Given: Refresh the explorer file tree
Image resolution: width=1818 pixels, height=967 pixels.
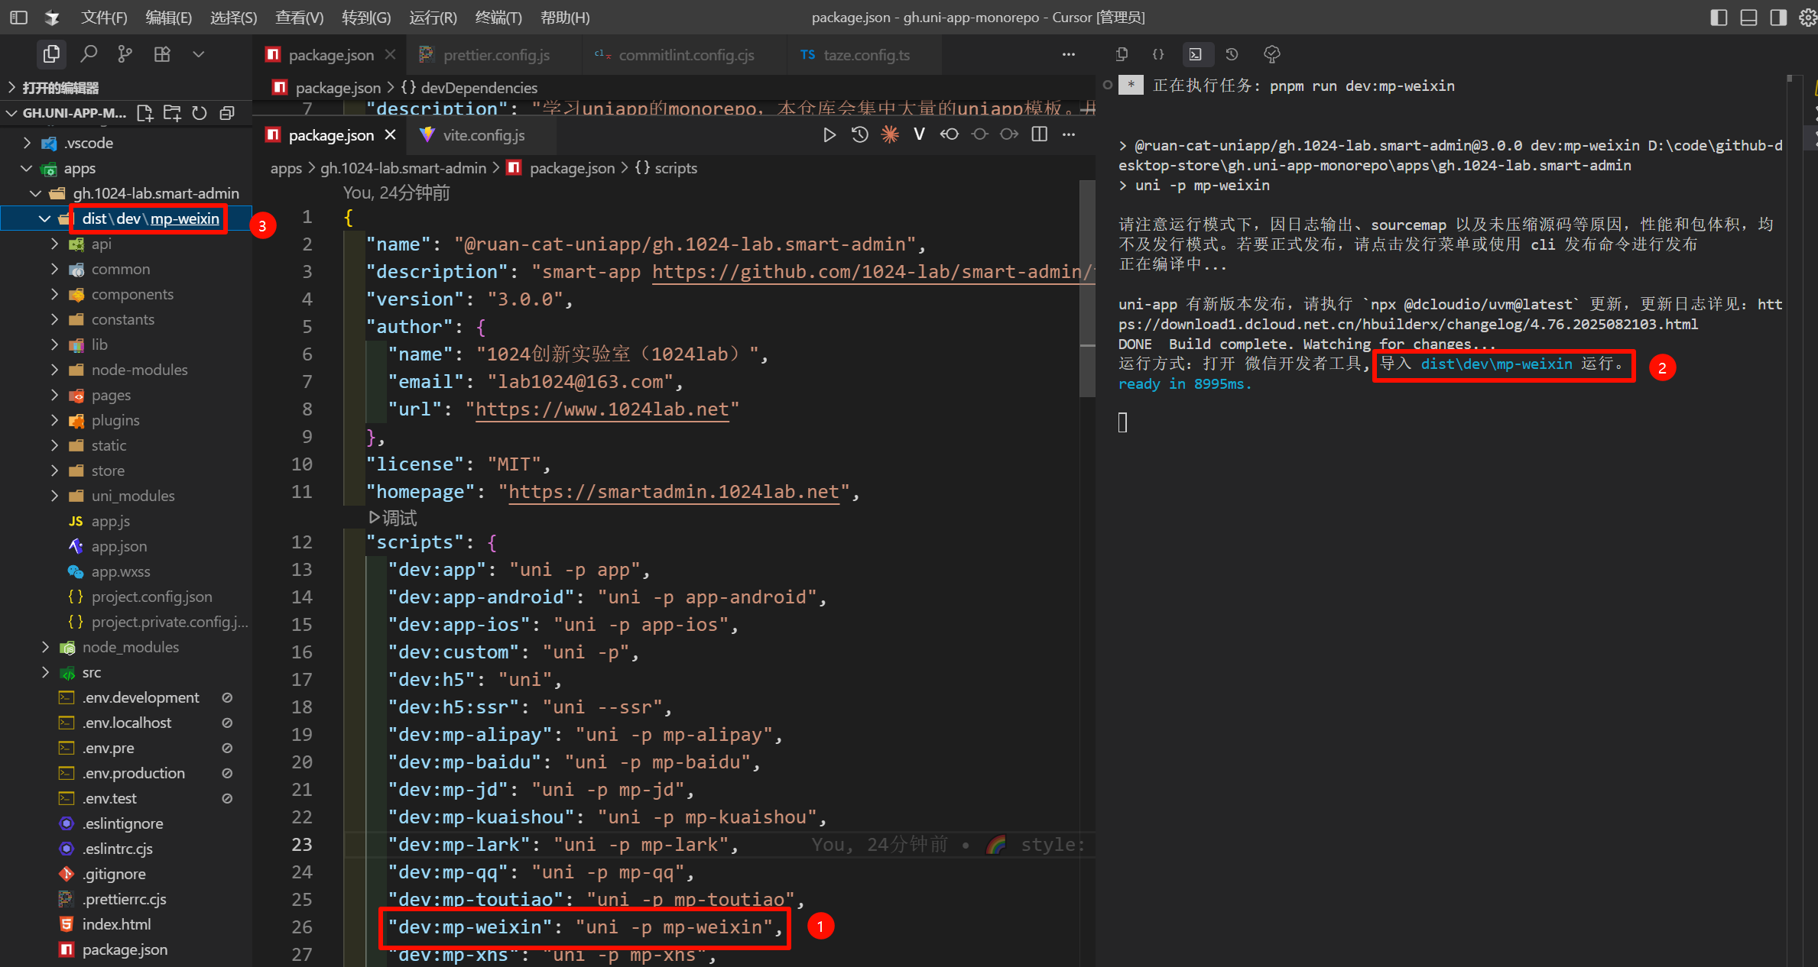Looking at the screenshot, I should [200, 113].
